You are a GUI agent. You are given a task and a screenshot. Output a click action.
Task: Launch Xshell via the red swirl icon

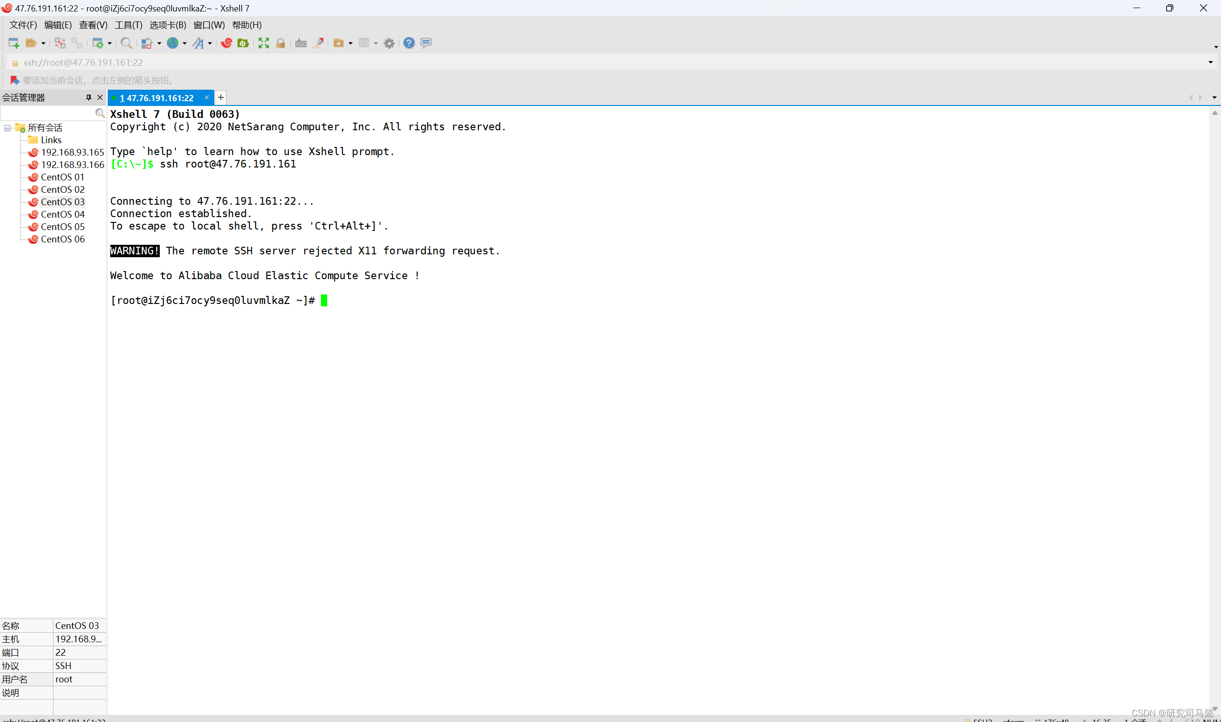pos(226,43)
